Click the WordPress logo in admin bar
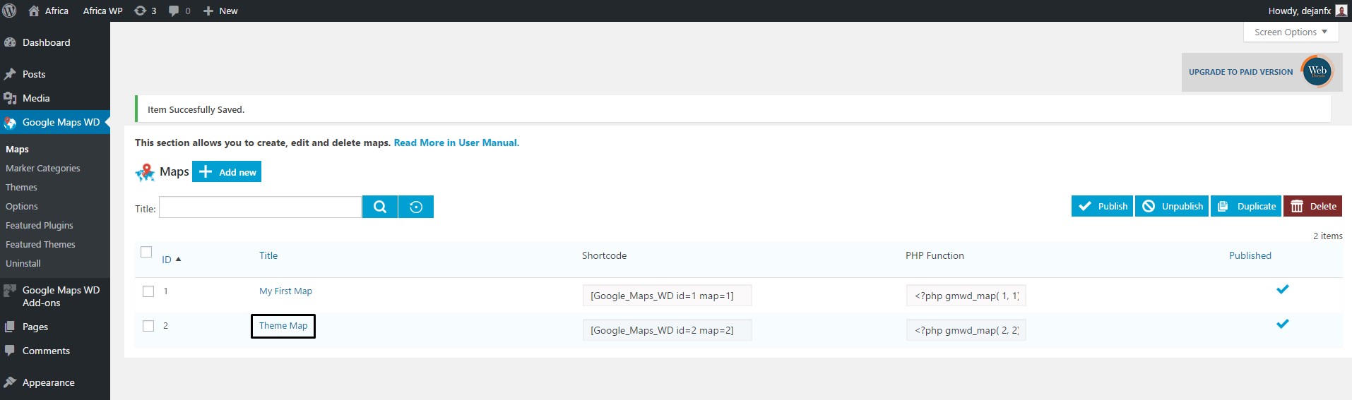Screen dimensions: 1352x400 pos(10,11)
